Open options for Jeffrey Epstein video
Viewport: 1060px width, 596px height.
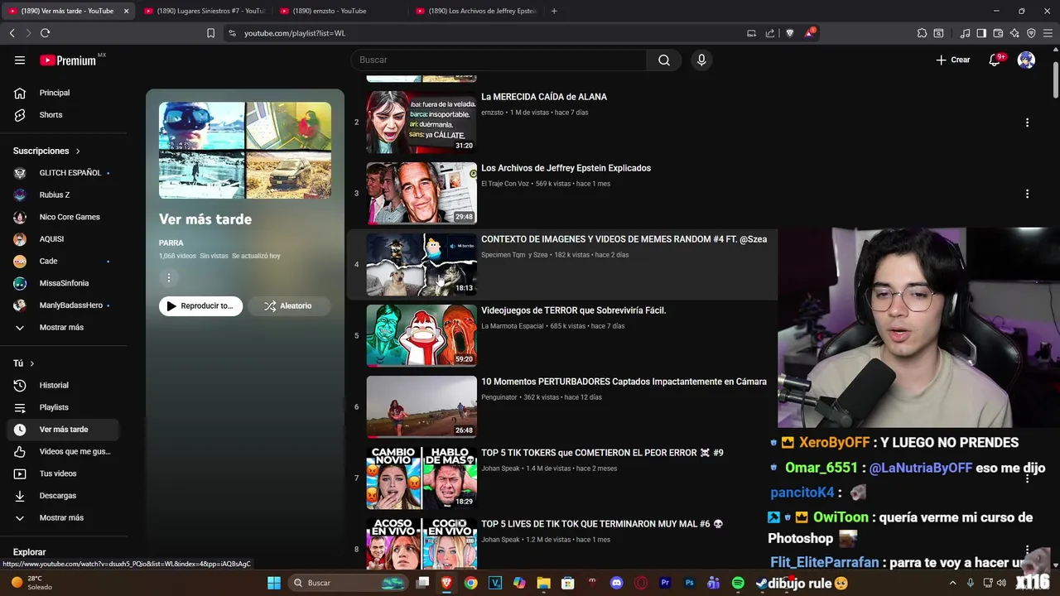(x=1027, y=194)
